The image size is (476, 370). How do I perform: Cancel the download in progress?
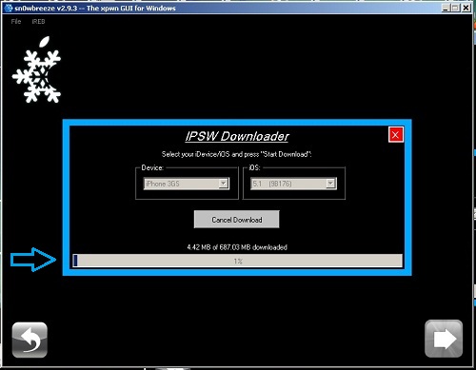[237, 220]
